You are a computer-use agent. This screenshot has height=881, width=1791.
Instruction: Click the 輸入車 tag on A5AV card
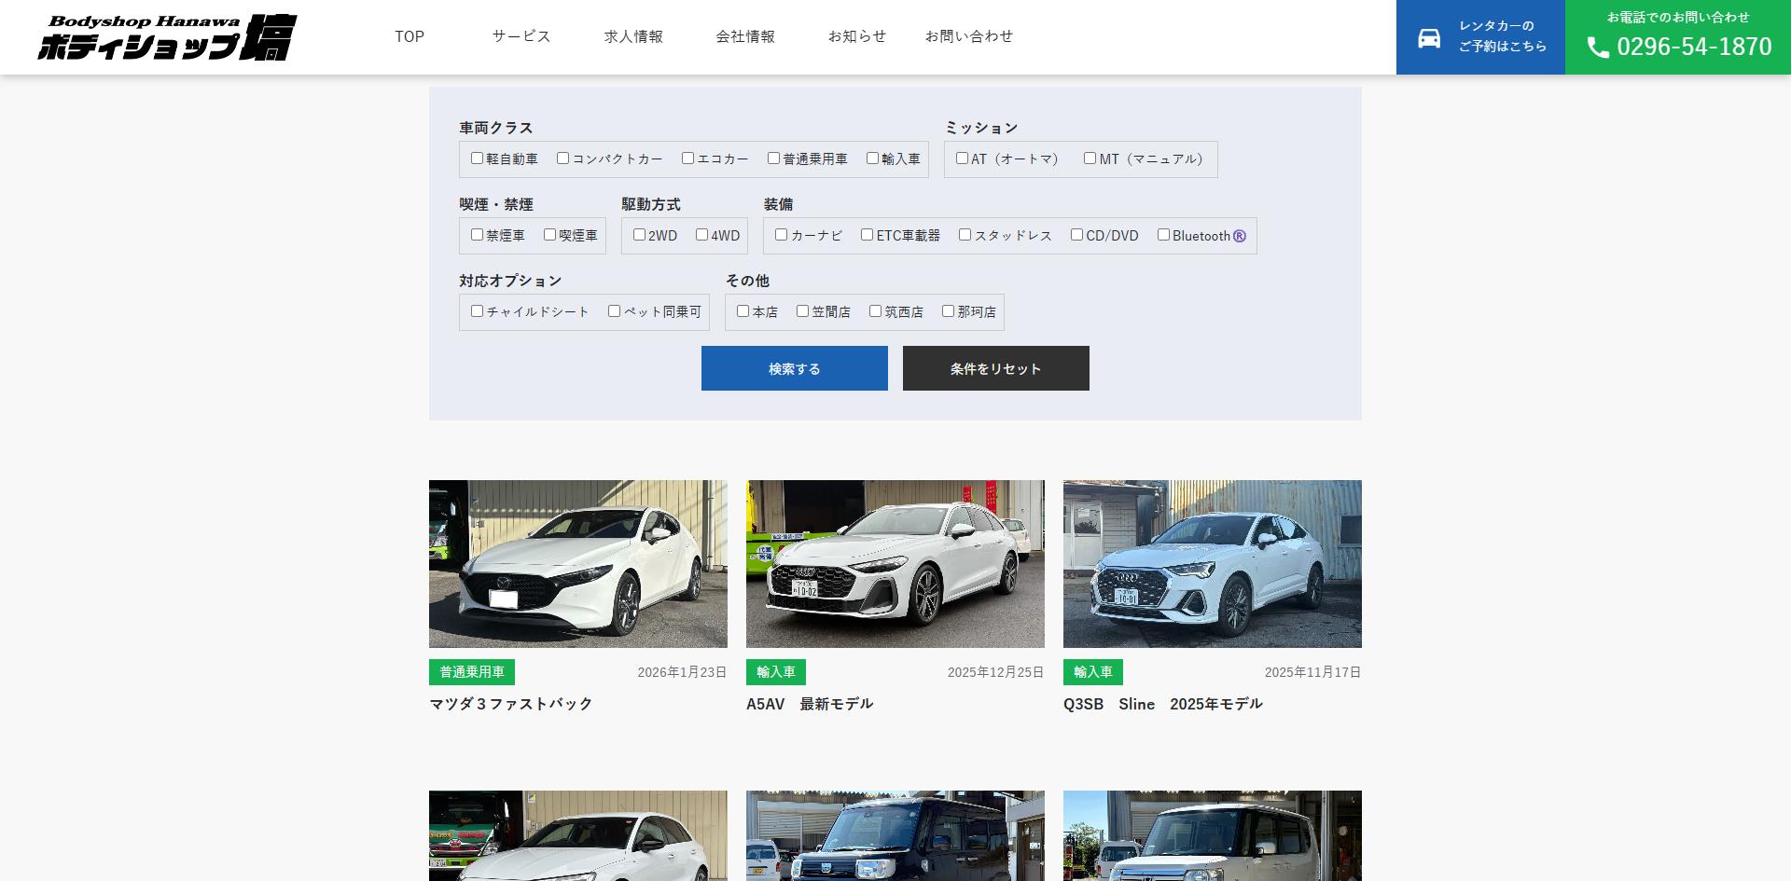776,672
